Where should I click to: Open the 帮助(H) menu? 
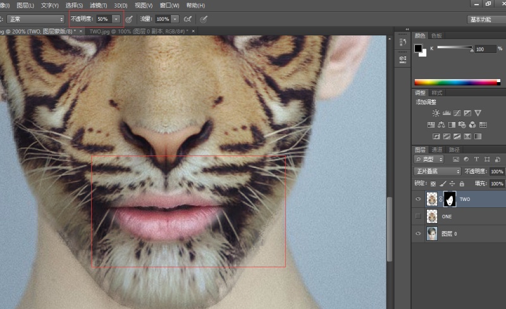pos(195,6)
